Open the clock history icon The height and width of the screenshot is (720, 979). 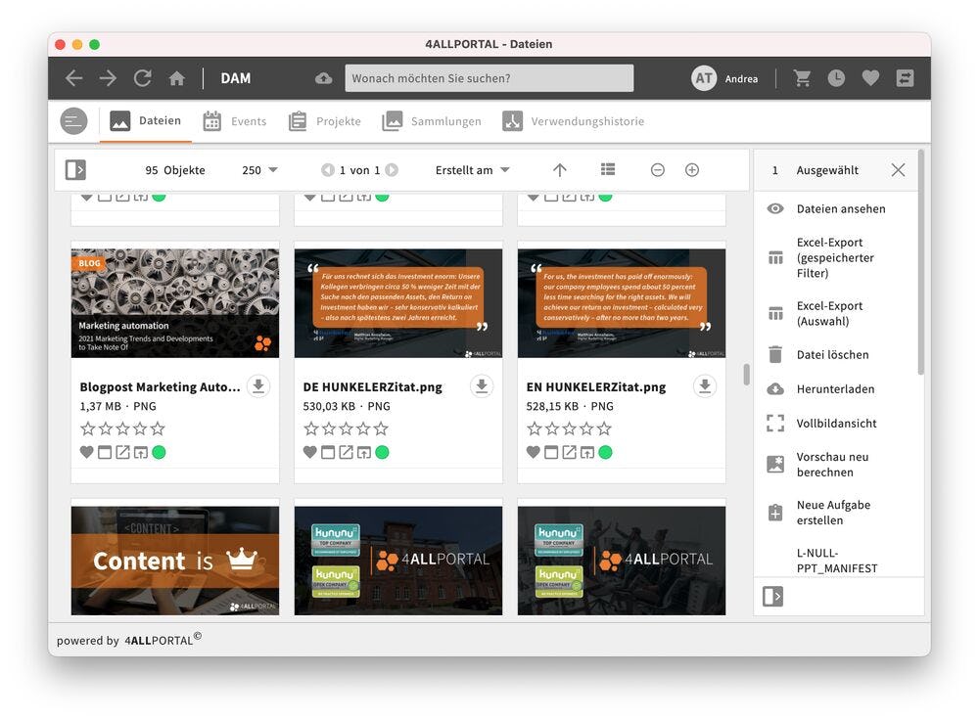pyautogui.click(x=836, y=78)
